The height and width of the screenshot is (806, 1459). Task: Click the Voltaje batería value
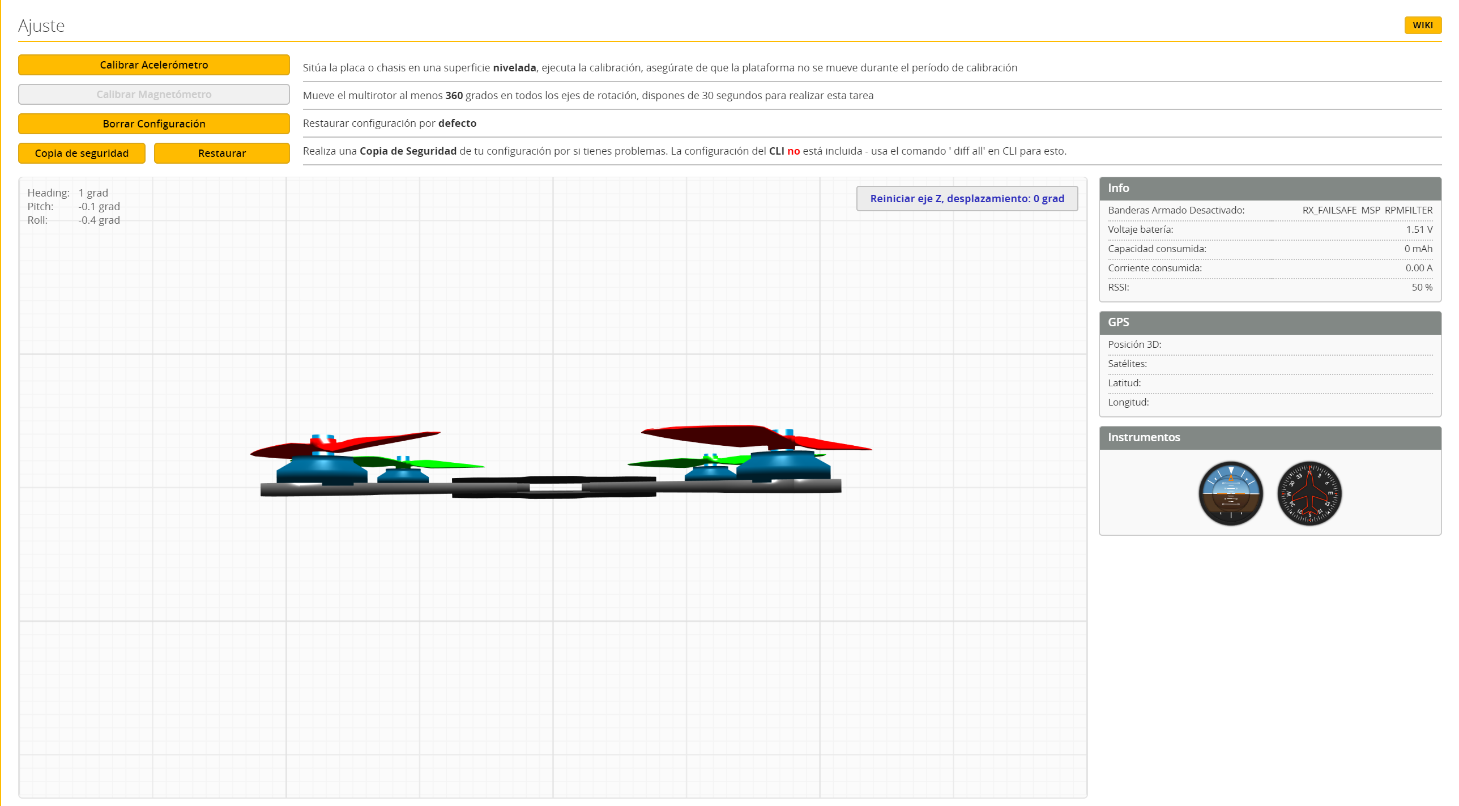(x=1419, y=229)
